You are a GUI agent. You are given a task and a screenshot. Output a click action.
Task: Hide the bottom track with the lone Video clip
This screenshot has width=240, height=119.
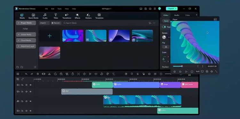click(x=30, y=111)
